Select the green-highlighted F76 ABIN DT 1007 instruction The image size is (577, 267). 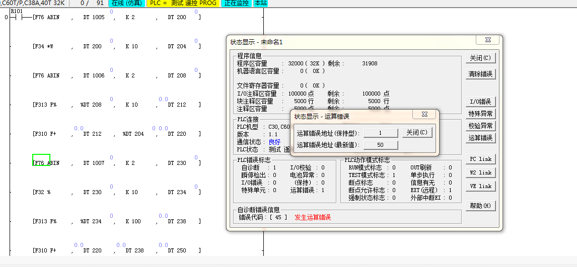[41, 160]
